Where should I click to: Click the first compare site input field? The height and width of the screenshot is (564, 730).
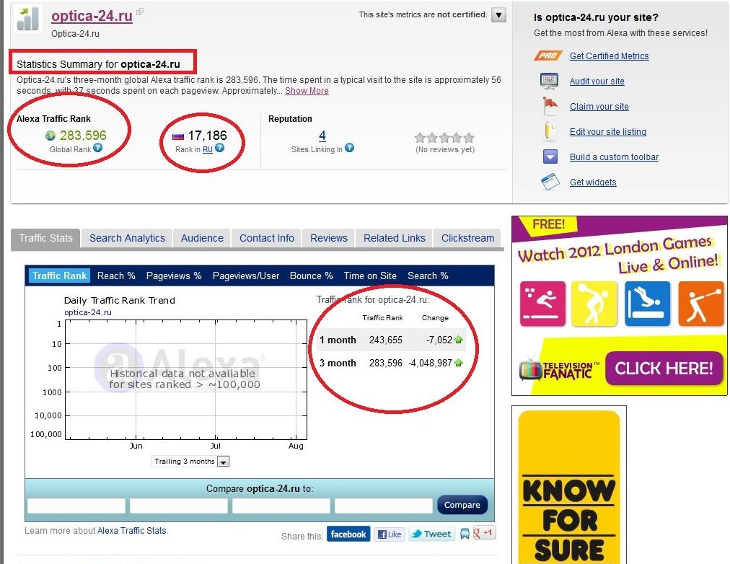point(76,506)
